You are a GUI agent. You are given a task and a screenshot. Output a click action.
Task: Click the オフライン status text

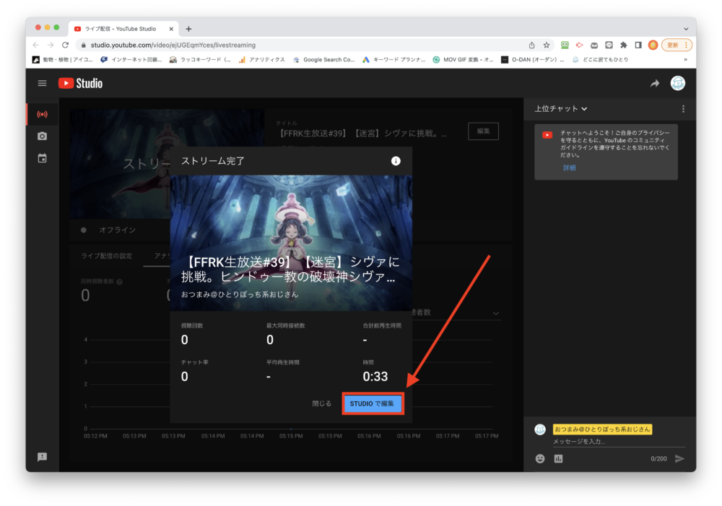[118, 230]
